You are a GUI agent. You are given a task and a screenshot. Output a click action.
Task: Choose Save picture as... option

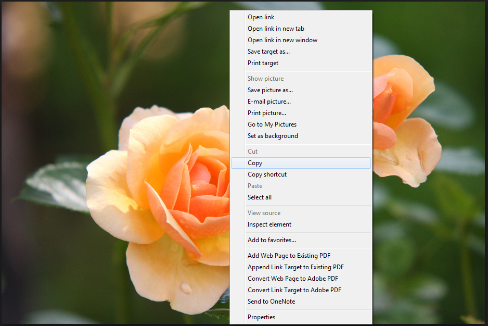click(x=301, y=90)
